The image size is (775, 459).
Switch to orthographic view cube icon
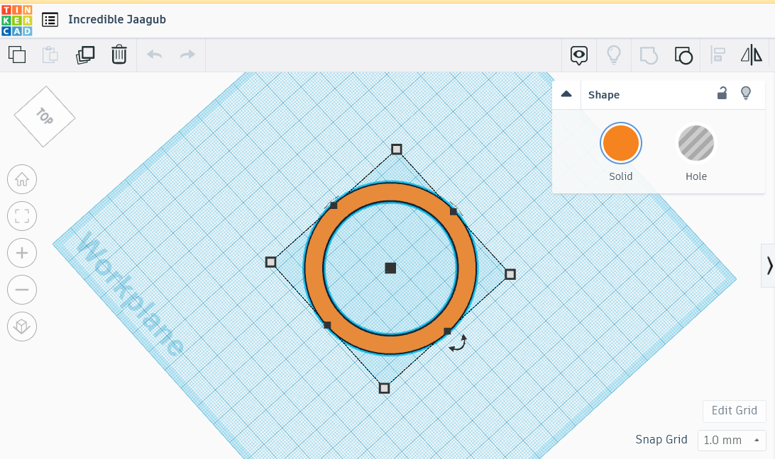pos(22,327)
